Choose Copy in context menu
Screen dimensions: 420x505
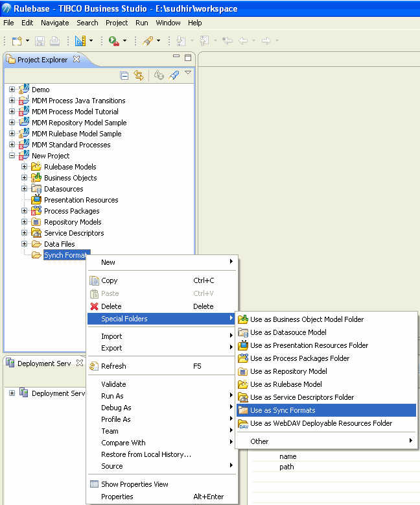point(163,280)
